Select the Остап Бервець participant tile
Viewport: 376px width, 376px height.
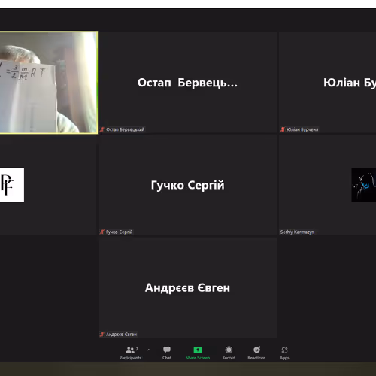coord(187,83)
